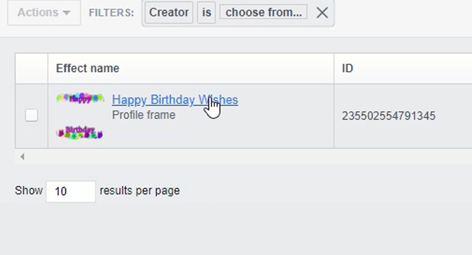Click the "Happy" balloon banner thumbnail
Screen dimensions: 472x255
80,98
